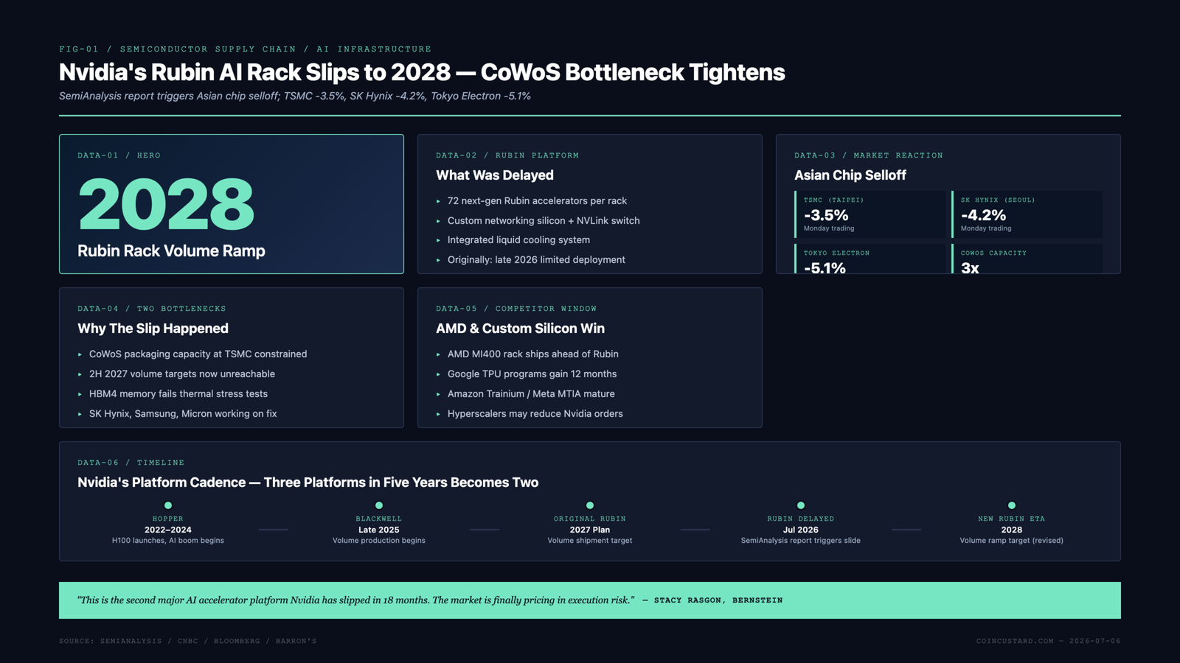
Task: Click 'DATA-05 / COMPETITOR WINDOW' label
Action: (x=516, y=309)
